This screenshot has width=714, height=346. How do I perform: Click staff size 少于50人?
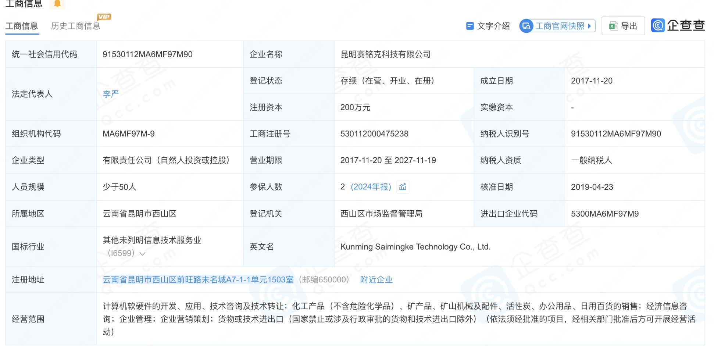[119, 187]
